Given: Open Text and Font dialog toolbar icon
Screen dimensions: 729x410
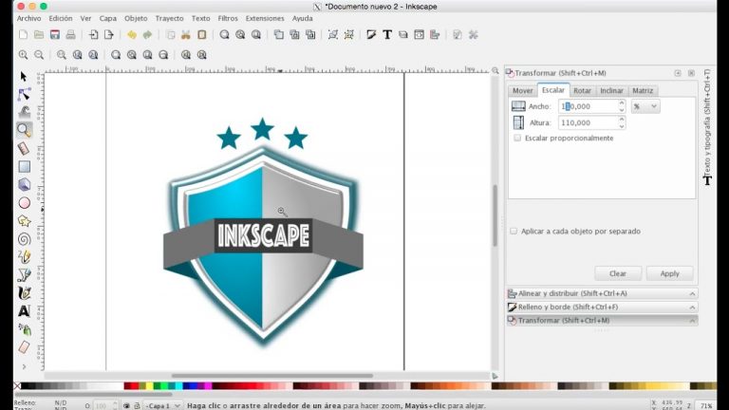Looking at the screenshot, I should (387, 35).
